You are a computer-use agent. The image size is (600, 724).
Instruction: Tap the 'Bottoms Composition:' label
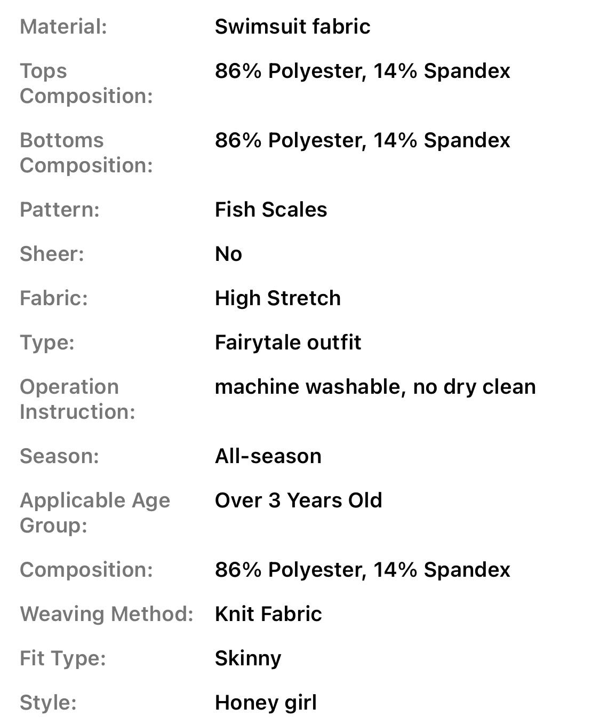pyautogui.click(x=86, y=153)
